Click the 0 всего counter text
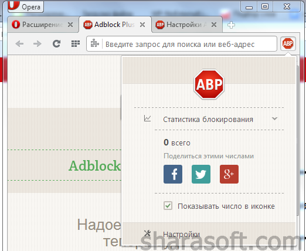This screenshot has height=251, width=306. [177, 143]
